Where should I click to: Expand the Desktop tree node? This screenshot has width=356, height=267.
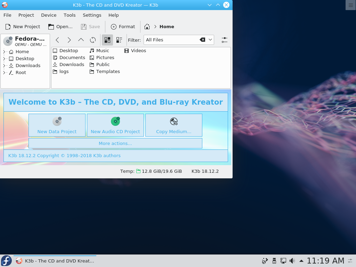coord(4,58)
